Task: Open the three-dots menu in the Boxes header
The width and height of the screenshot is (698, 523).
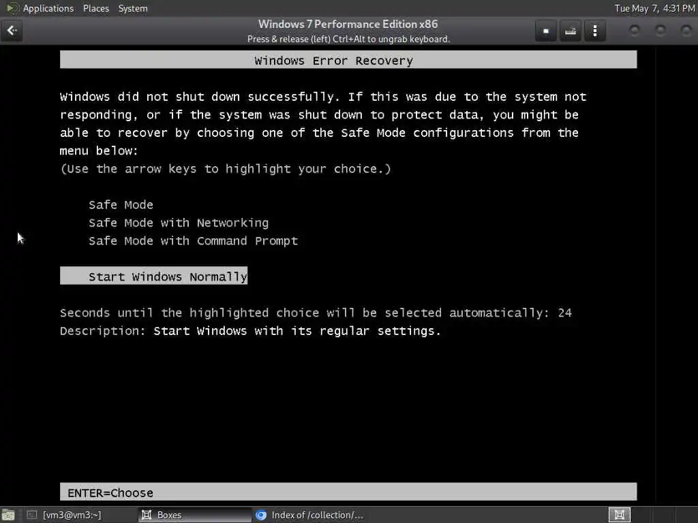Action: pos(594,31)
